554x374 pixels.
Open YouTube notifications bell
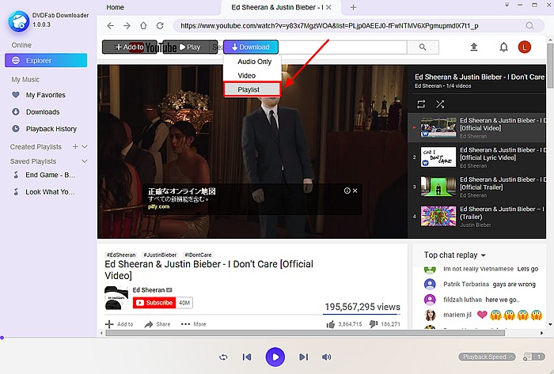click(x=503, y=47)
